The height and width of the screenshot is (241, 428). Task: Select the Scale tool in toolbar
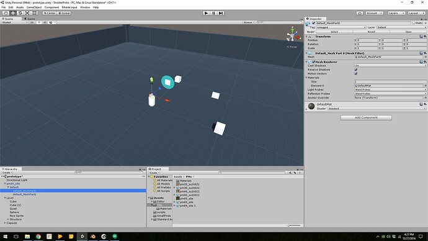tap(27, 13)
